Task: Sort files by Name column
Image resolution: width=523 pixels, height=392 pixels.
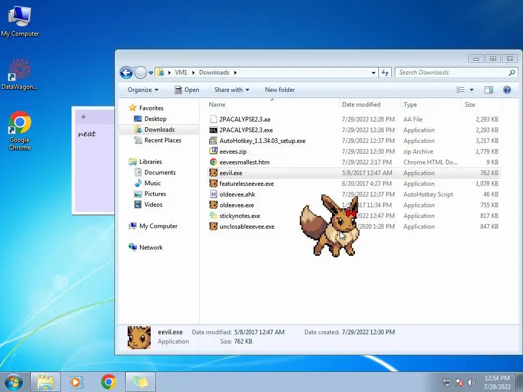Action: [x=217, y=104]
